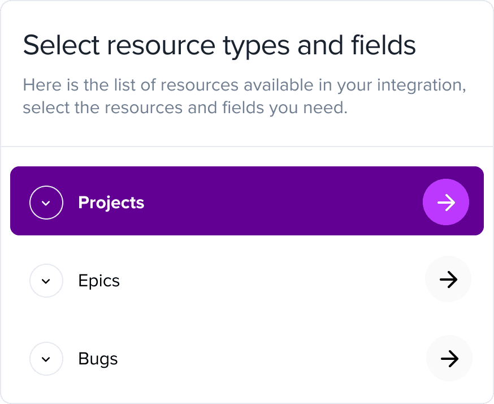This screenshot has height=404, width=494.
Task: Click the right arrow next to Bugs
Action: click(x=449, y=358)
